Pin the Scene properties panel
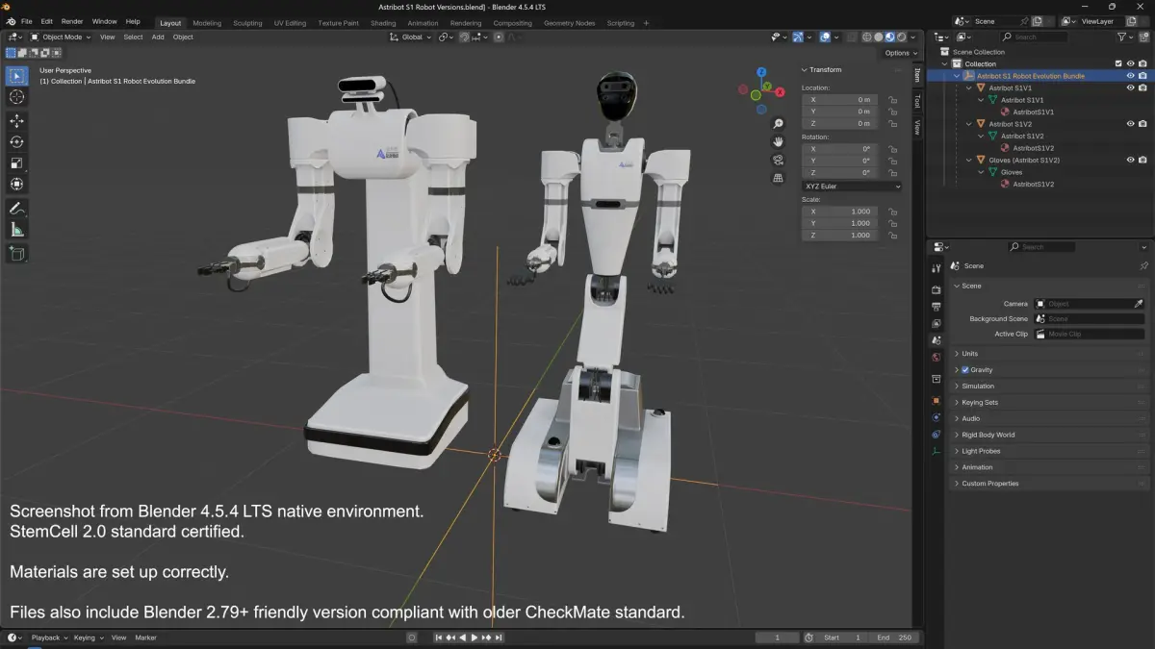 click(x=1143, y=266)
